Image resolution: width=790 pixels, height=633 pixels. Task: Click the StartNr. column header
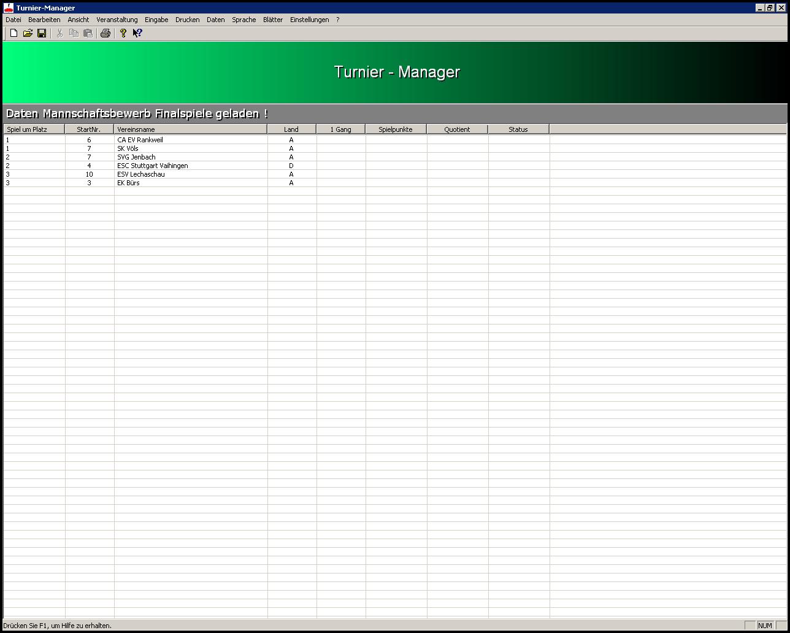[90, 129]
